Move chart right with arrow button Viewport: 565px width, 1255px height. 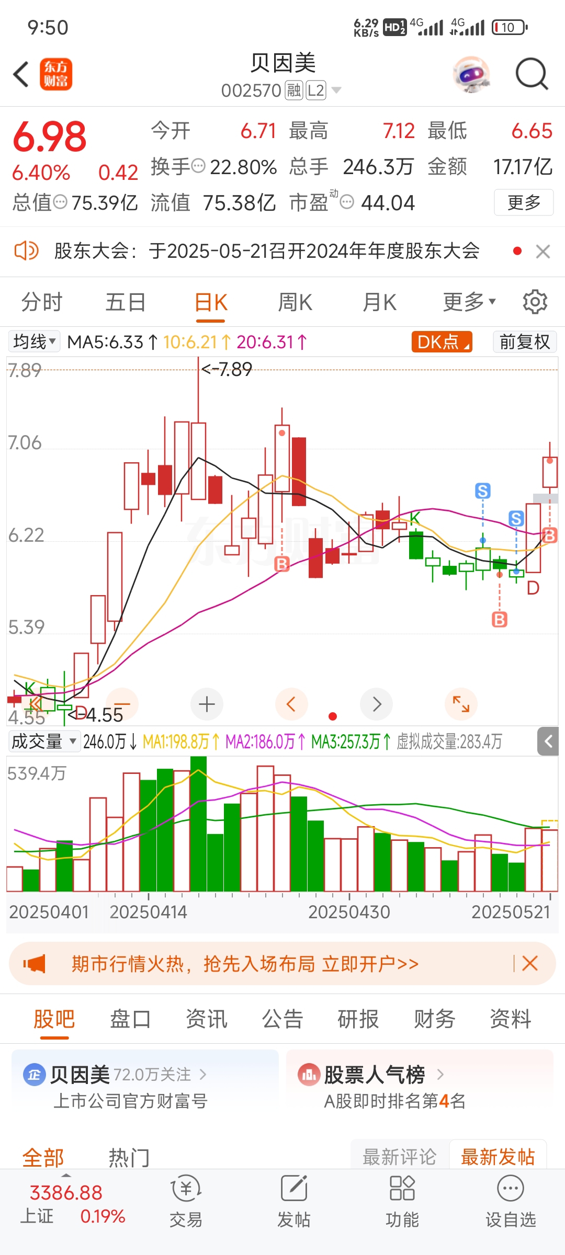[376, 704]
